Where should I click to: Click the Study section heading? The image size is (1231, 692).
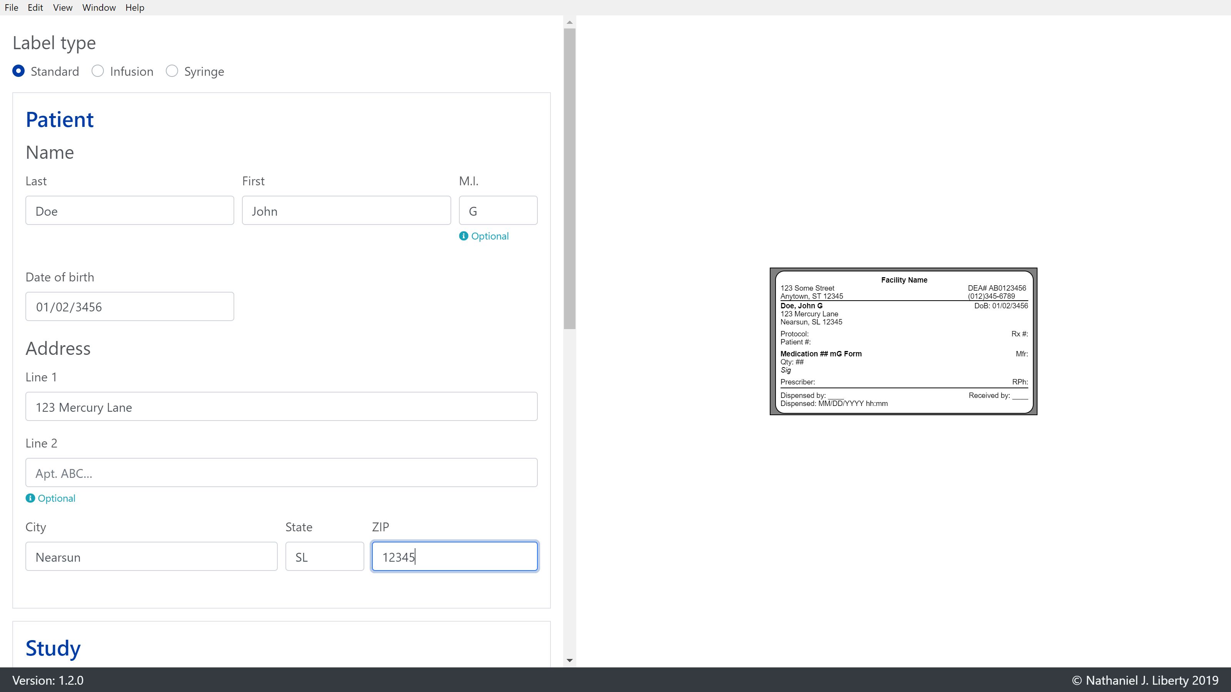point(53,649)
